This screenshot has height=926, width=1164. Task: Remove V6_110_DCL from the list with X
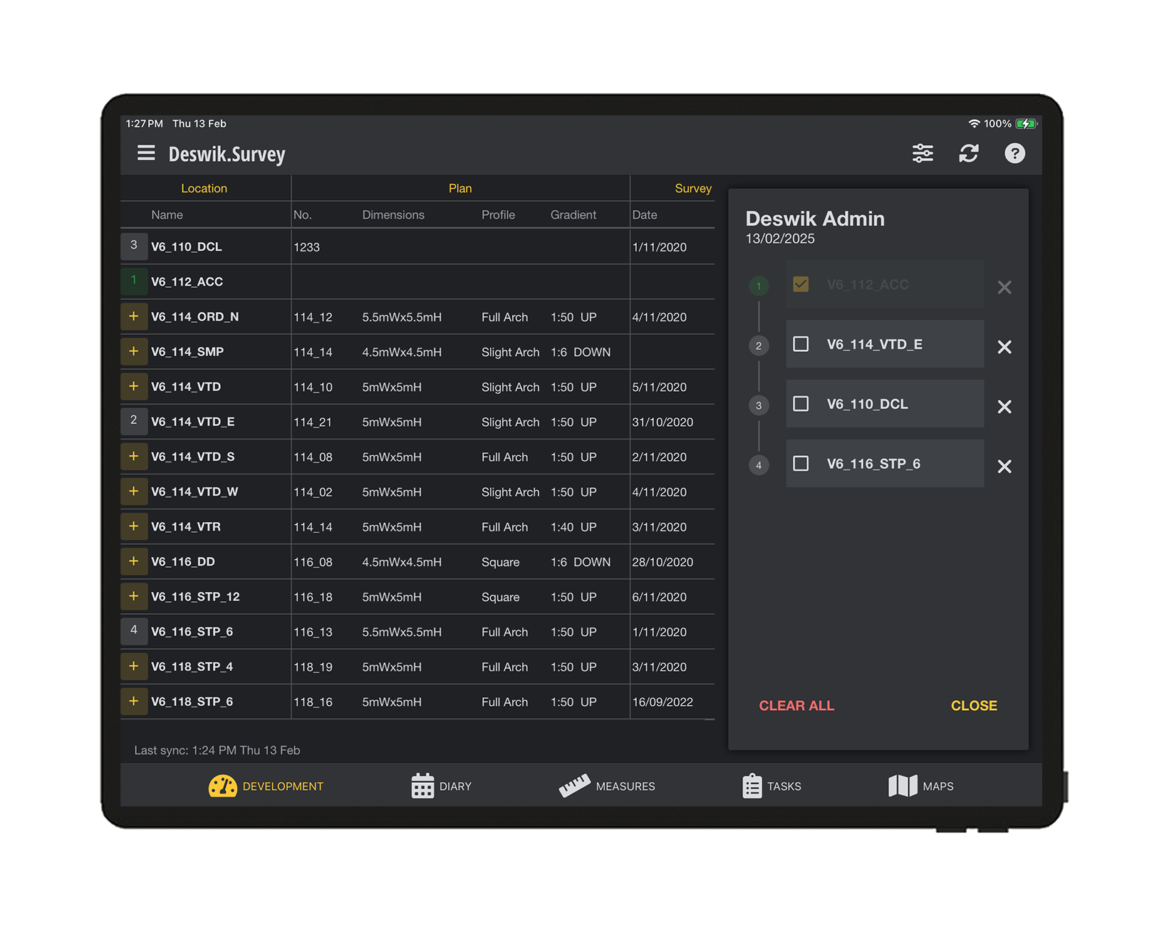click(1004, 407)
